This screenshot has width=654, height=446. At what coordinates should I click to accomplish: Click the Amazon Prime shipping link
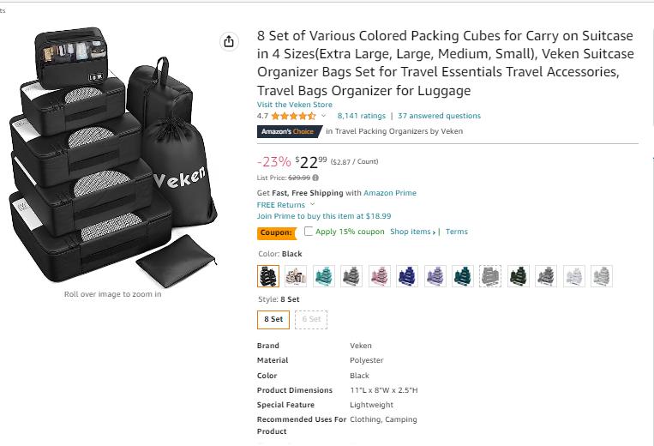(390, 193)
